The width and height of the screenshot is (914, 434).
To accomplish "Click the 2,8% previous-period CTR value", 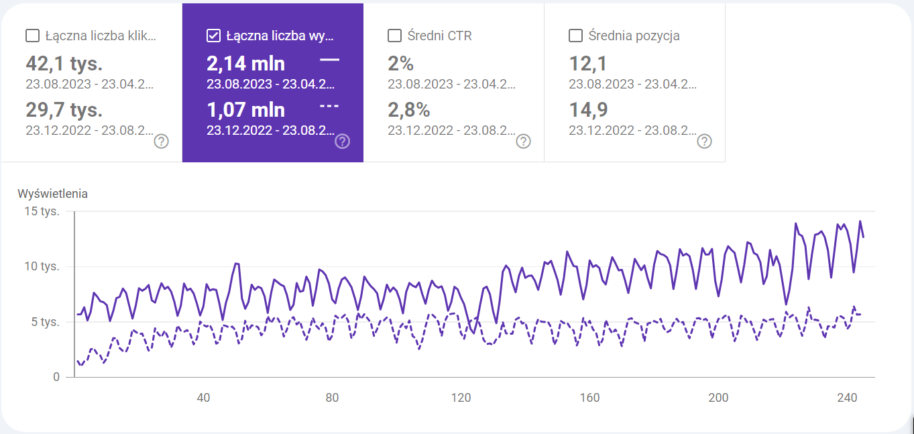I will pos(408,109).
